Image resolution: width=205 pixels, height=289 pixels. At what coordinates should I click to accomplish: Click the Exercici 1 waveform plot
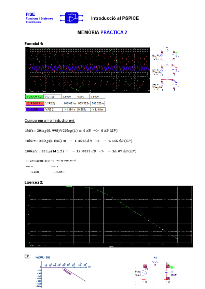point(88,70)
